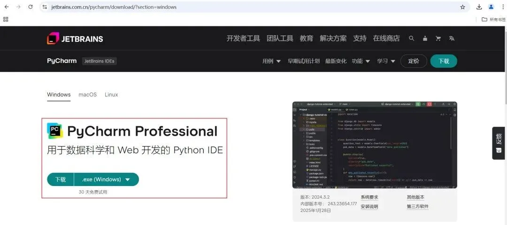Open the apps grid in bookmarks bar

(x=6, y=19)
